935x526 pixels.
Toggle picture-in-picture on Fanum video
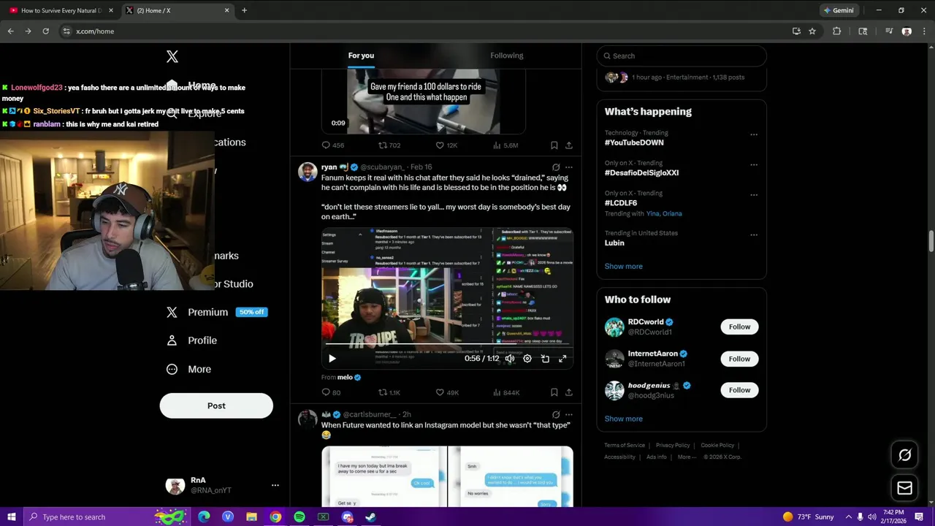[x=545, y=359]
